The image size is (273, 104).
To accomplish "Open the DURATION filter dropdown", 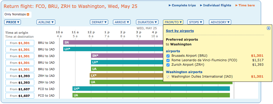I will (147, 22).
